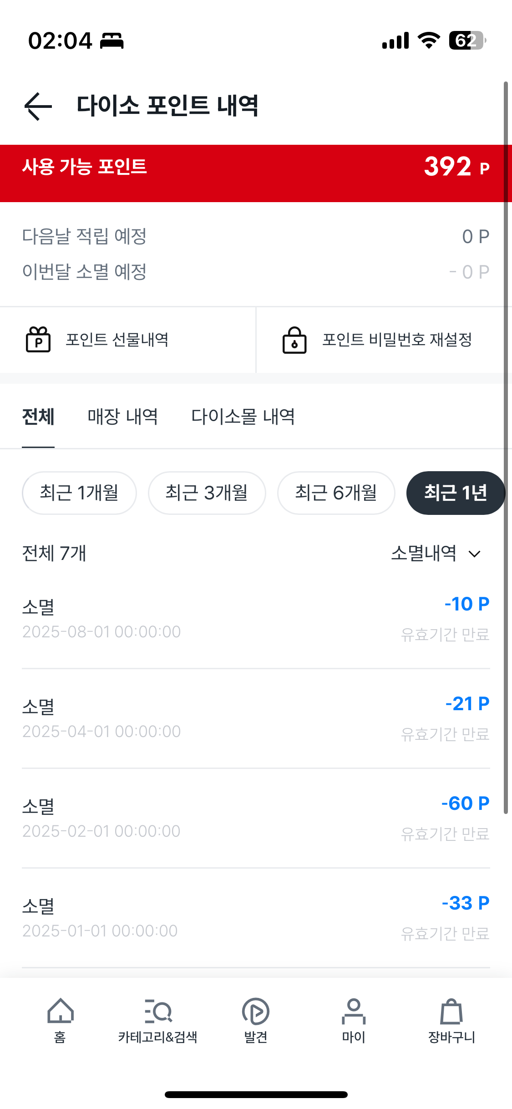Image resolution: width=512 pixels, height=1109 pixels.
Task: Switch to the 매장 내역 tab
Action: 123,417
